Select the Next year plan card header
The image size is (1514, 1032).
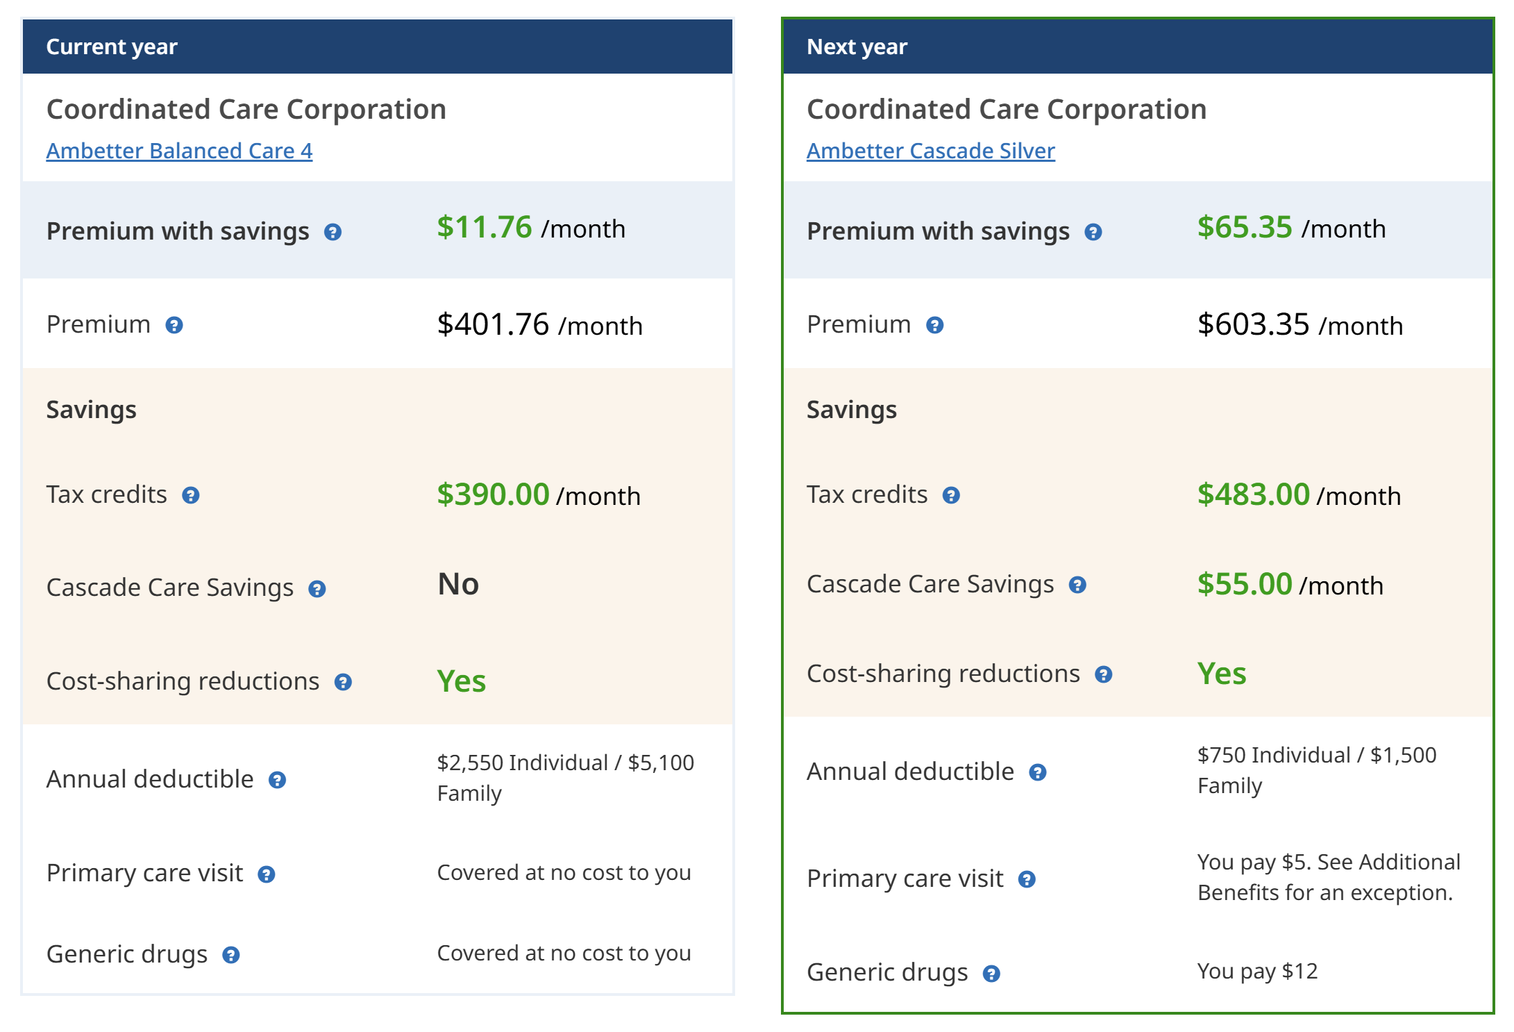tap(1137, 47)
